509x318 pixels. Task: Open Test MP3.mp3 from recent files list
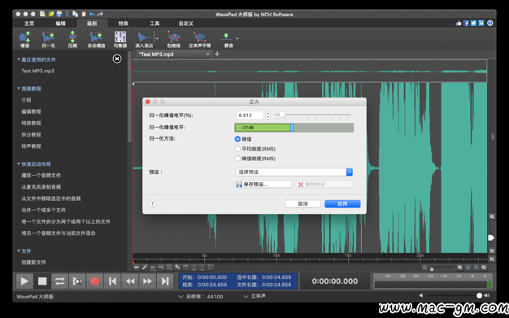pos(37,71)
